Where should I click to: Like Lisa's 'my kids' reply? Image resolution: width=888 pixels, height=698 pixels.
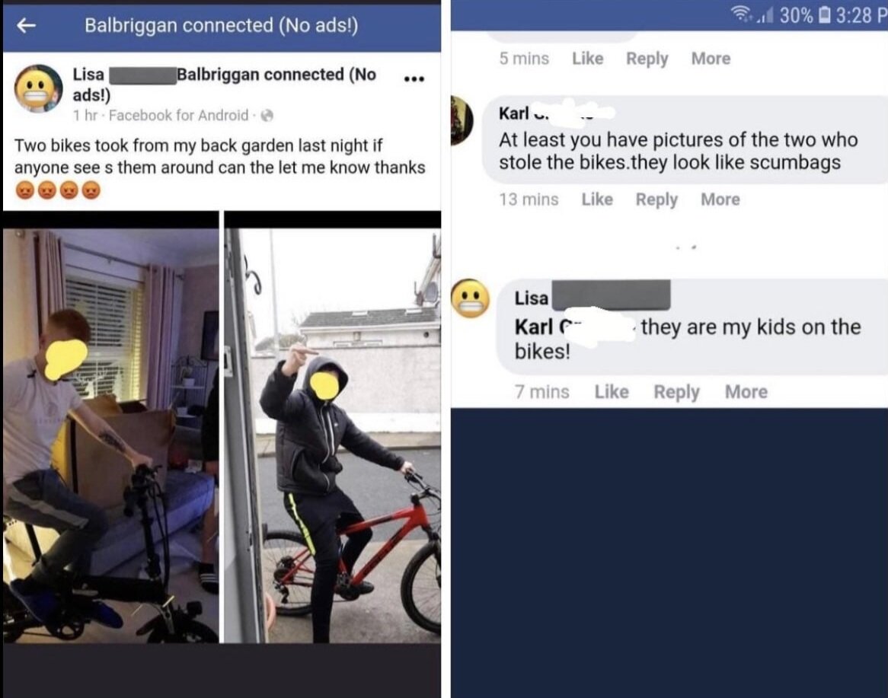pos(612,392)
